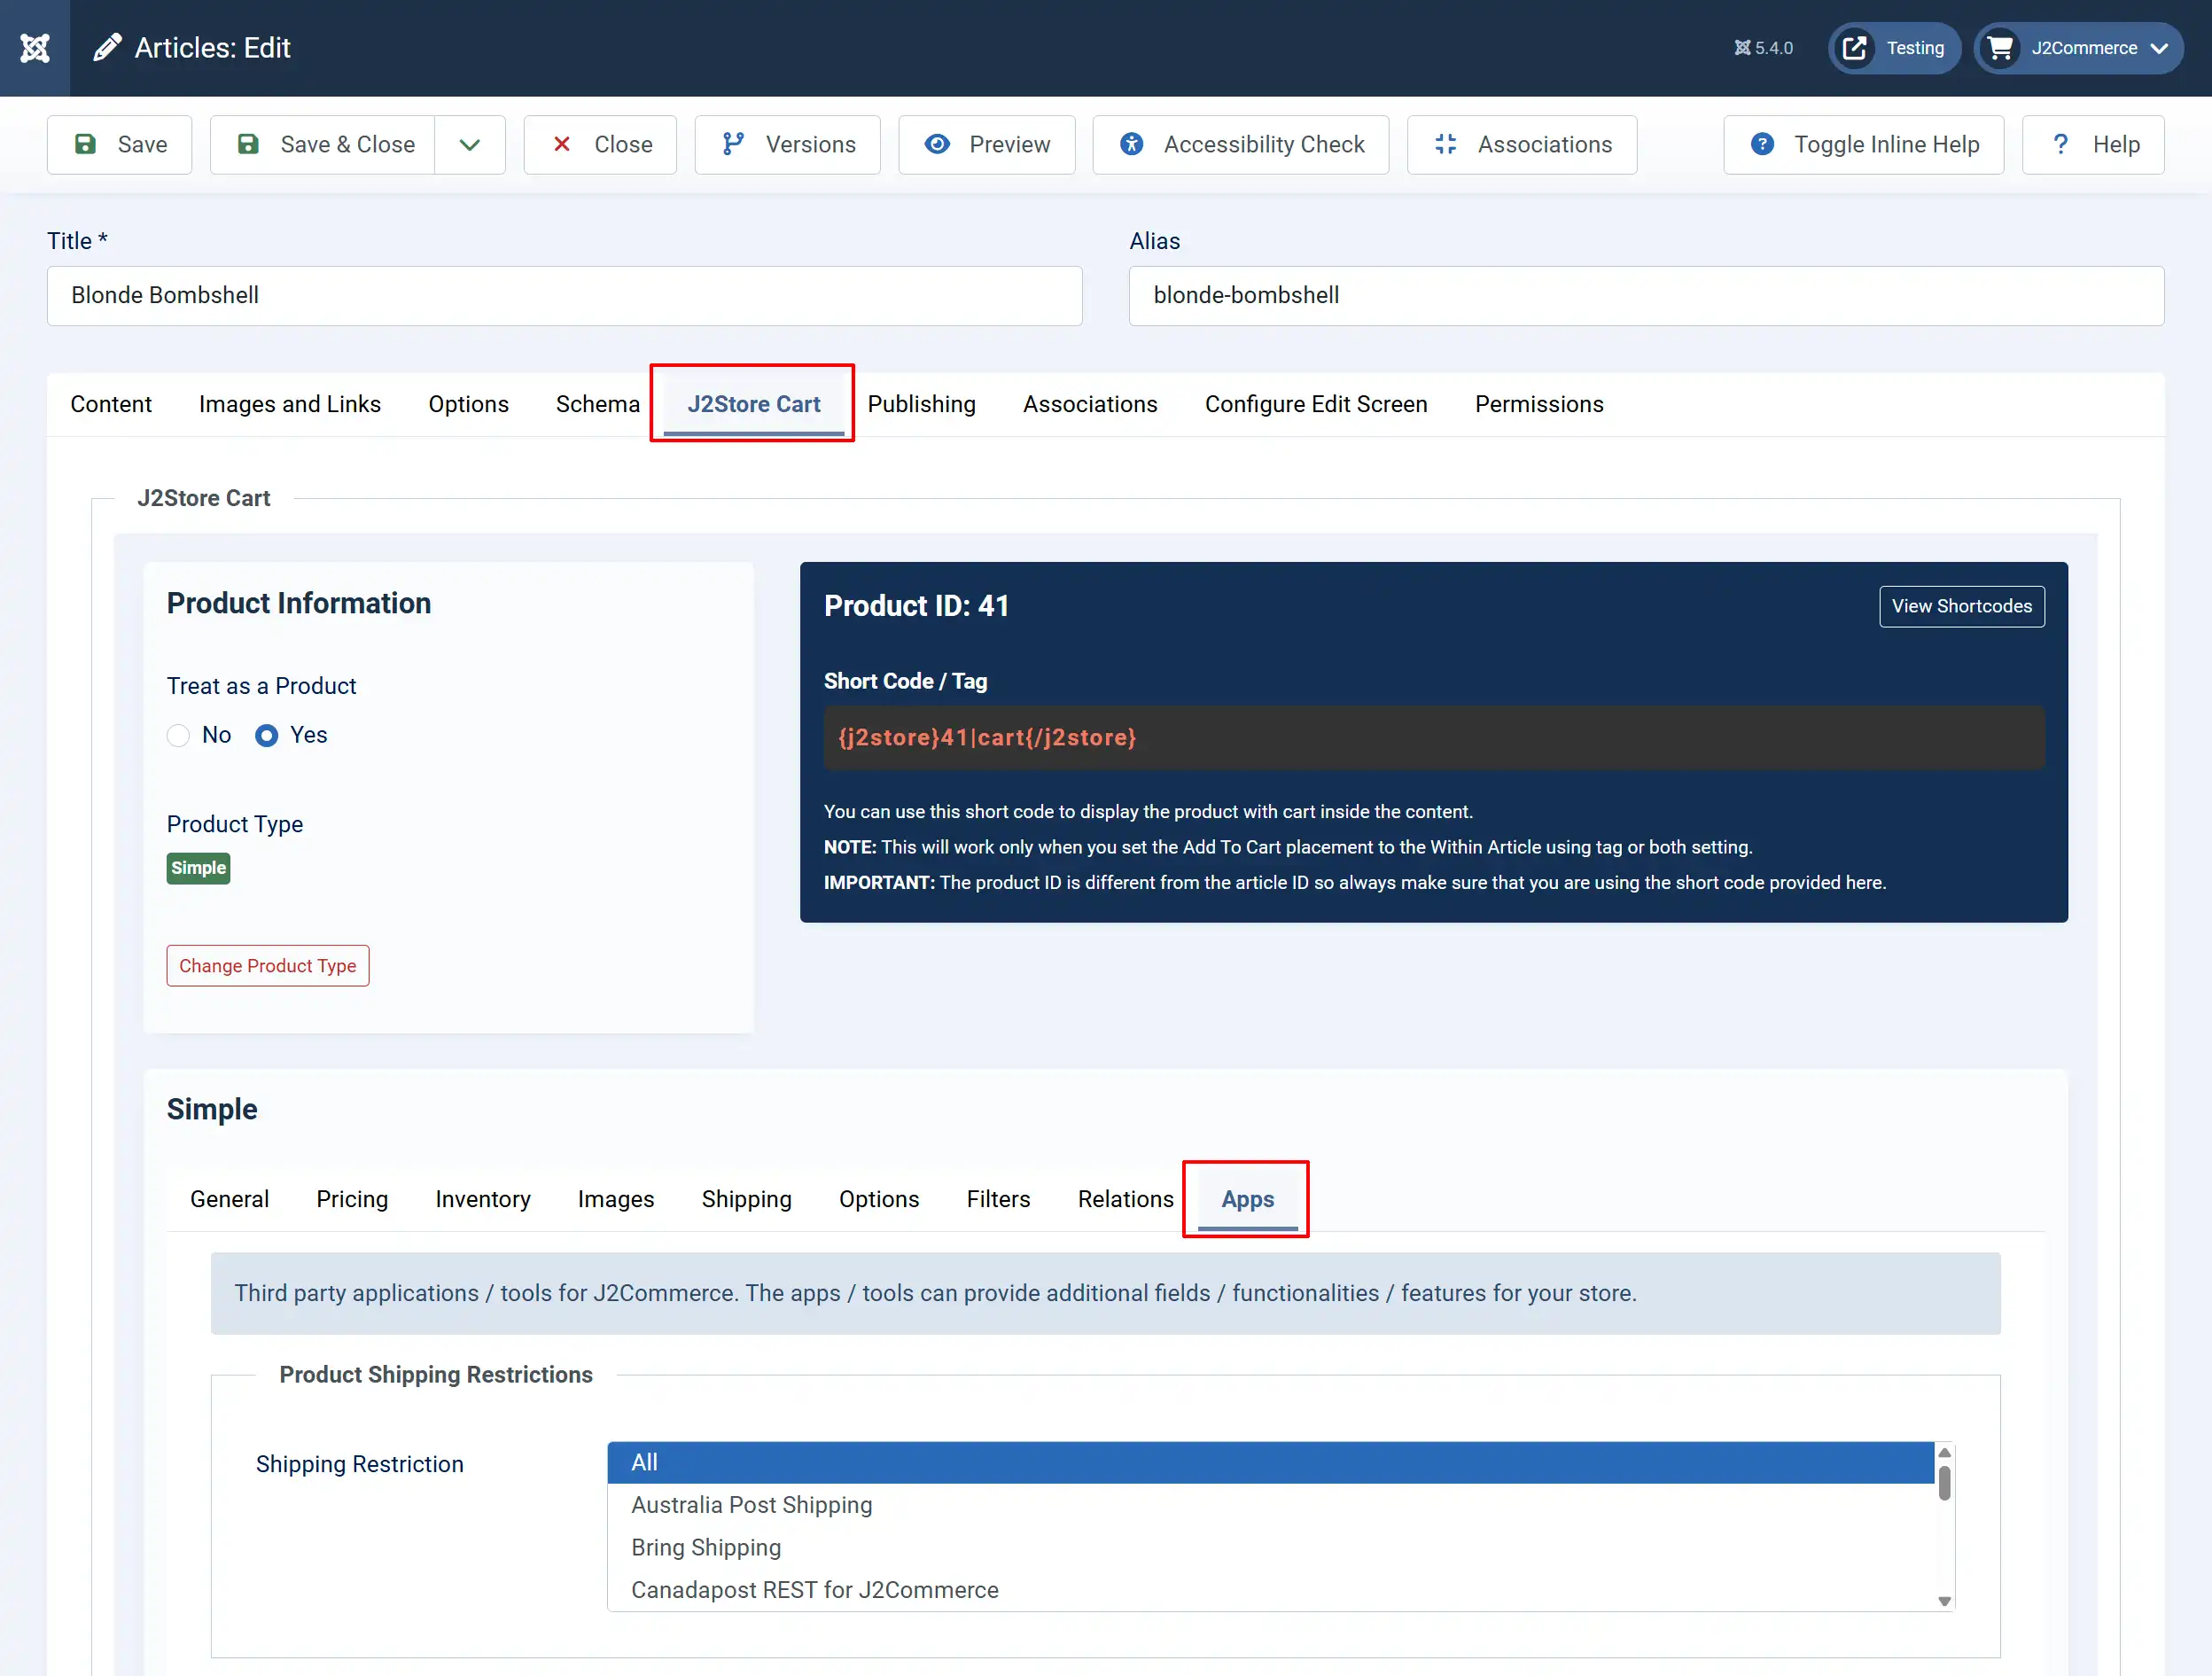Screen dimensions: 2212x1676
Task: Click the floppy icon on Save & Close
Action: 248,144
